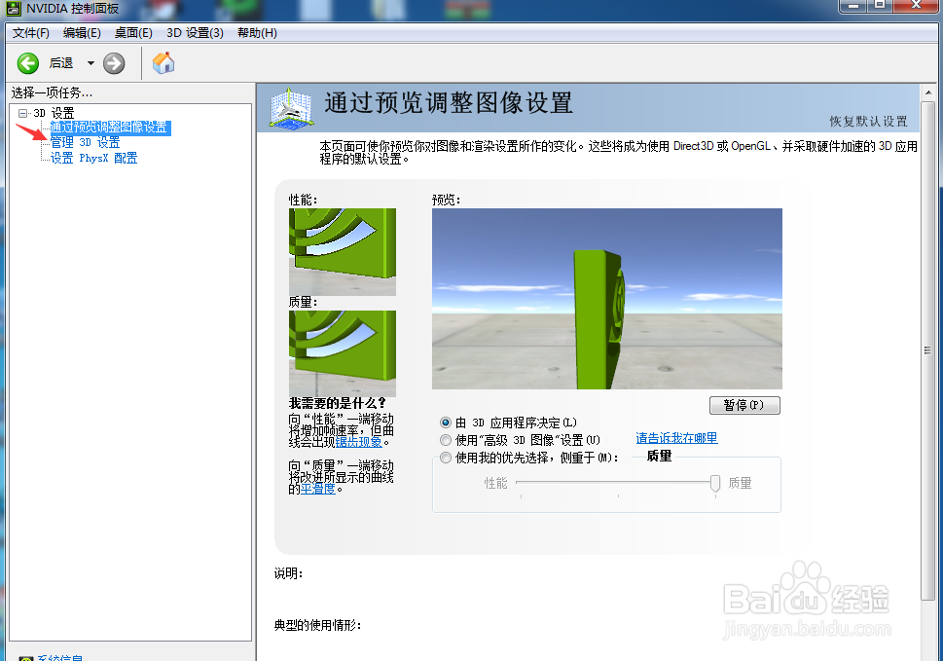Select 由 3D 应用程序决定 radio option

point(446,422)
